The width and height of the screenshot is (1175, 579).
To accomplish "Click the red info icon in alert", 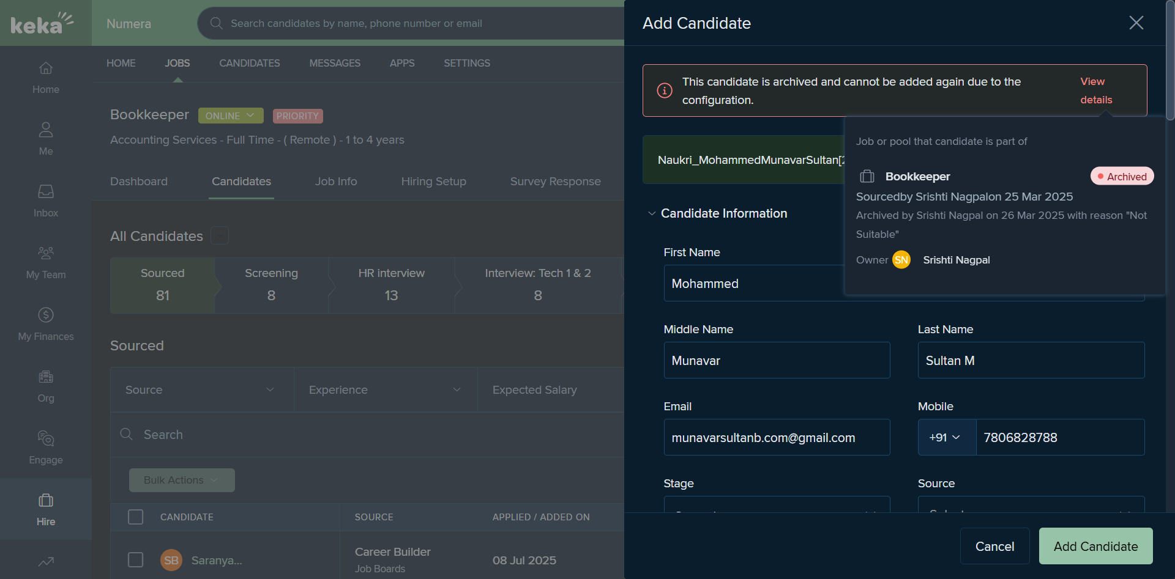I will (665, 90).
